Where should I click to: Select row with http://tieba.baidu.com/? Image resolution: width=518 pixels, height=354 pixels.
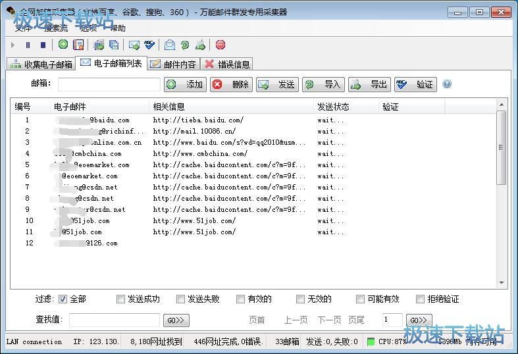[253, 120]
